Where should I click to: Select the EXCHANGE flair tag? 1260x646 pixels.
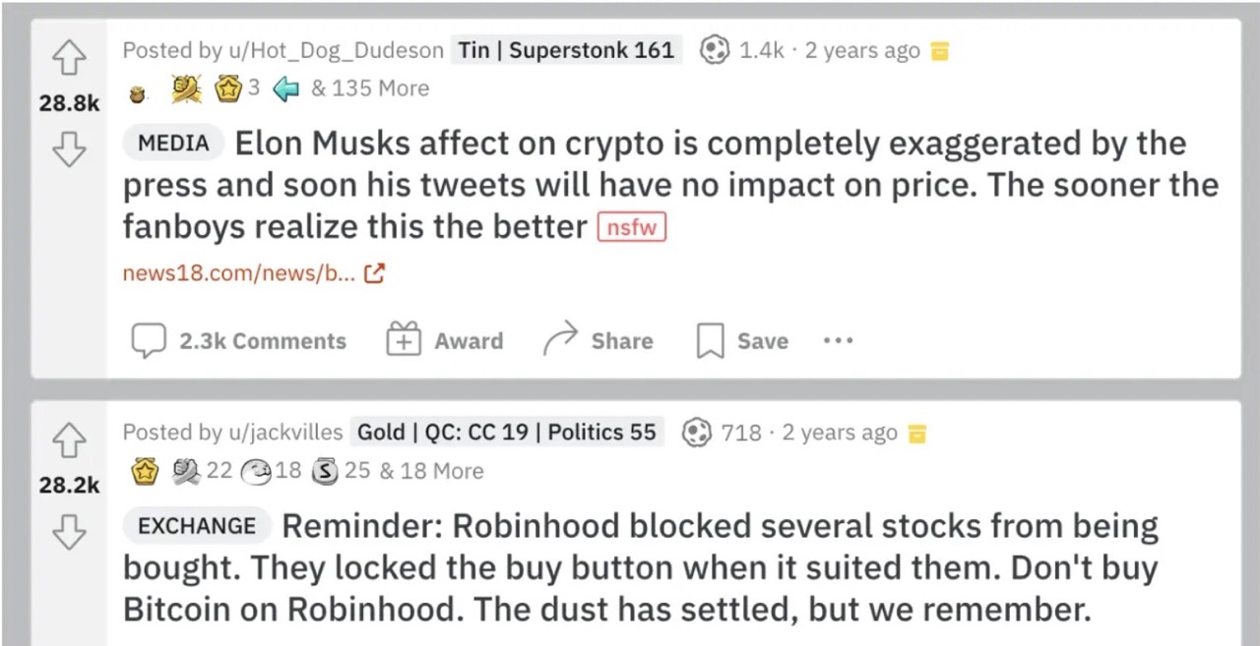click(197, 526)
